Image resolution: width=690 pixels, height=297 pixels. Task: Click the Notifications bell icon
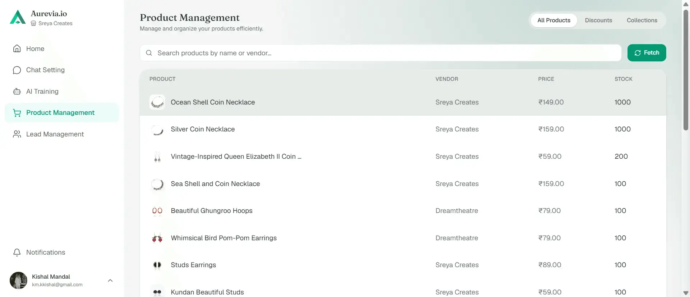(x=17, y=252)
